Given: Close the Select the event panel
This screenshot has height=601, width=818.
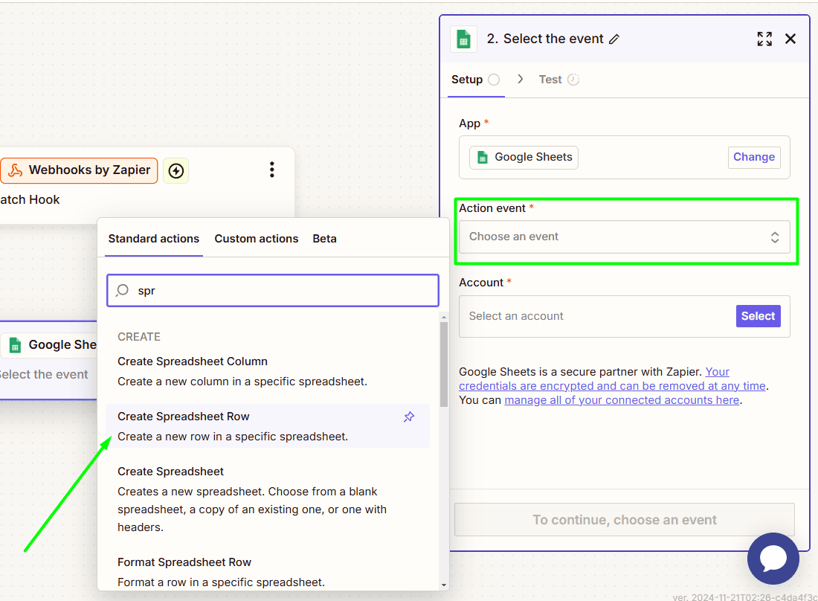Looking at the screenshot, I should (x=790, y=39).
